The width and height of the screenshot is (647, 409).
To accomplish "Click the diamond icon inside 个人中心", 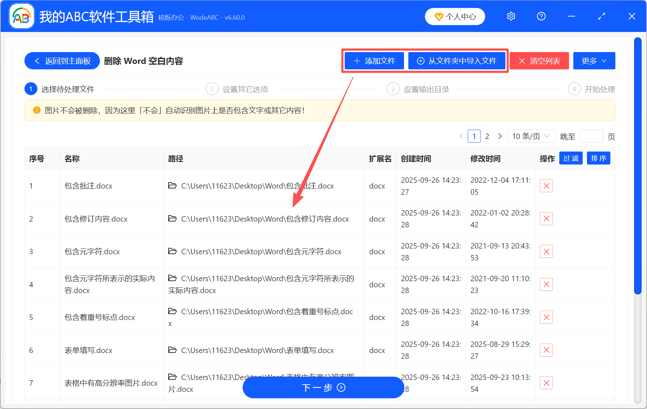I will coord(439,16).
